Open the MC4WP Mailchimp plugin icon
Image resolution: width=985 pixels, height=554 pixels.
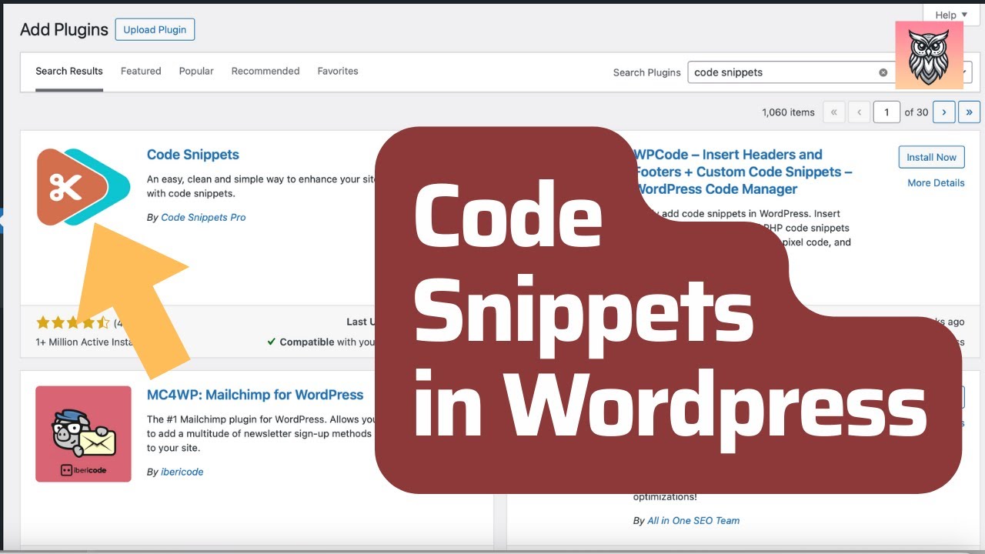click(x=83, y=434)
